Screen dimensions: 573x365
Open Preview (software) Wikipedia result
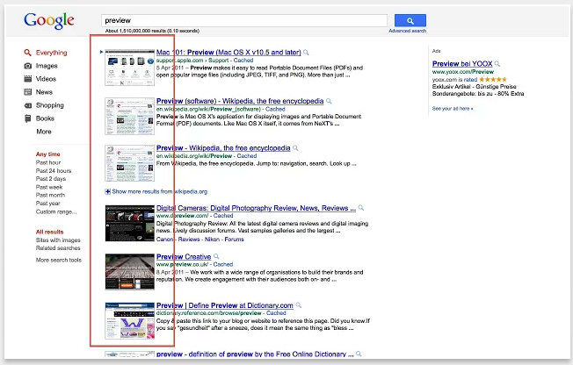click(240, 101)
